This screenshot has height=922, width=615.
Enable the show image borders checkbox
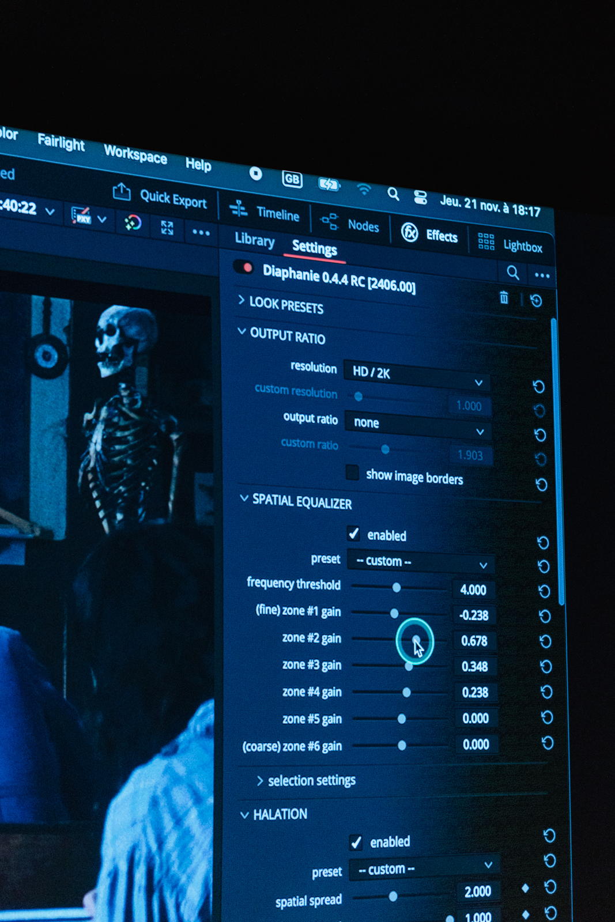pyautogui.click(x=352, y=472)
